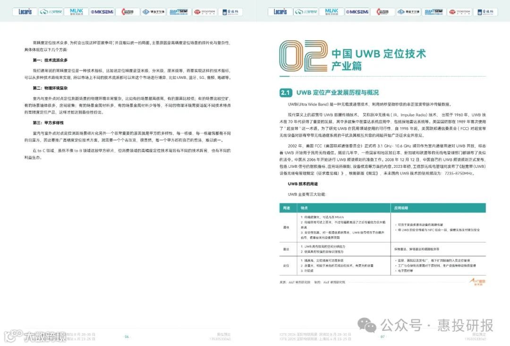This screenshot has width=510, height=346.
Task: Click the 定位 row label in the table
Action: (x=286, y=266)
